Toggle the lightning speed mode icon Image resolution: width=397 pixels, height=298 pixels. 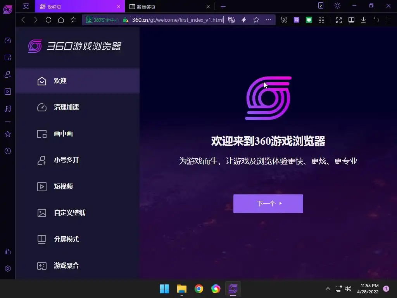[x=244, y=20]
